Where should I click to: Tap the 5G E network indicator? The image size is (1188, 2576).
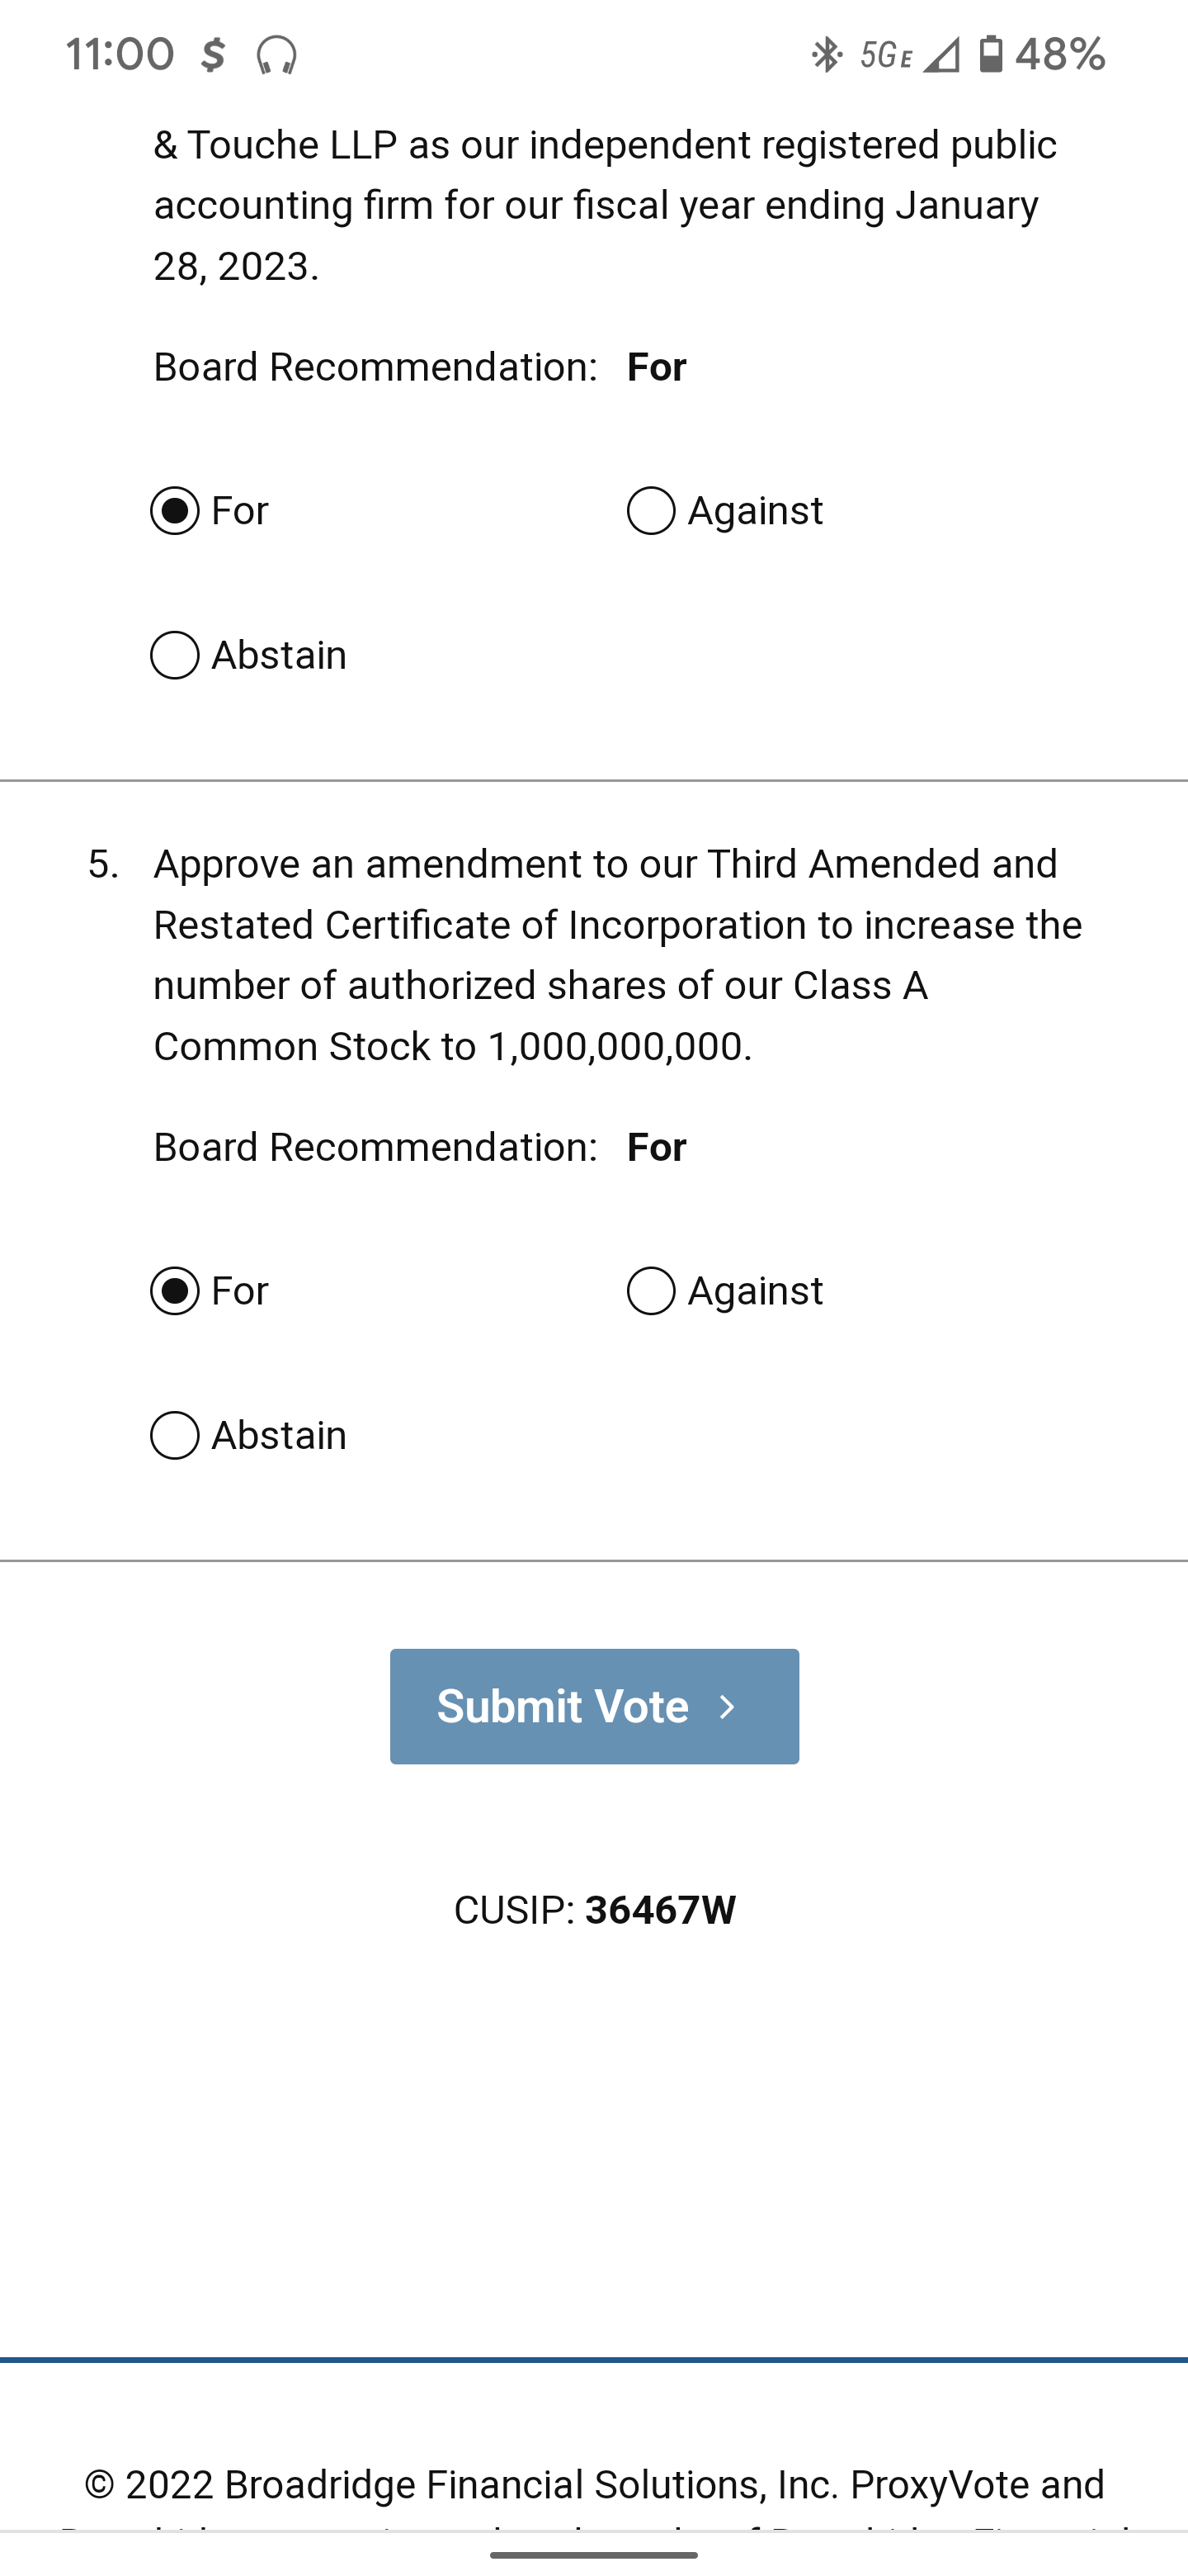(x=885, y=55)
